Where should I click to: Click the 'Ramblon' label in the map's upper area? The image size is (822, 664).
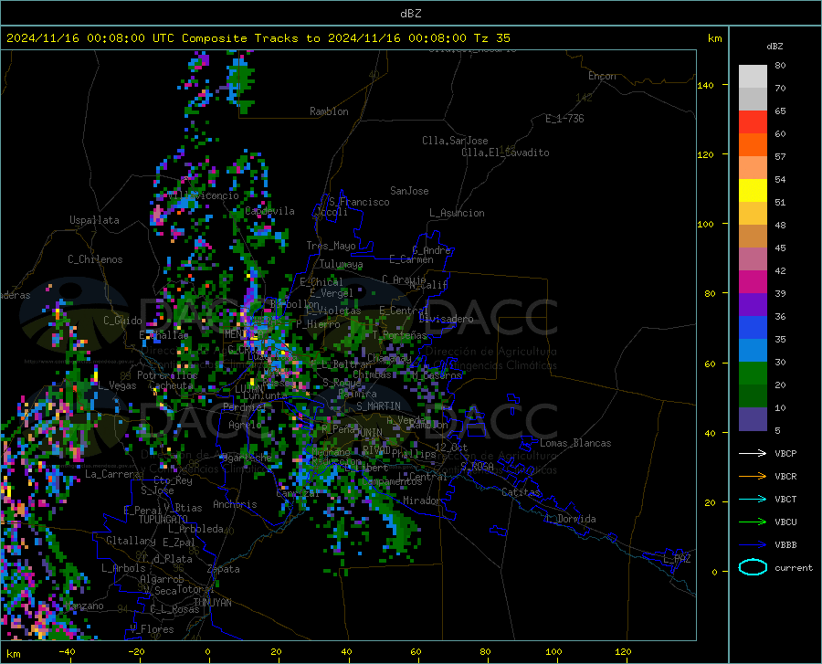click(329, 111)
